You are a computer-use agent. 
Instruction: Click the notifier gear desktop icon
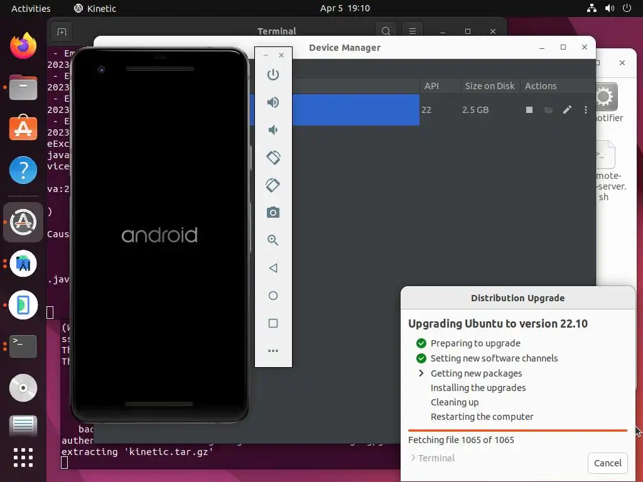(605, 97)
